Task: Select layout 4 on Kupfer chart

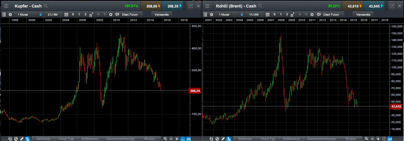Action: click(x=98, y=14)
